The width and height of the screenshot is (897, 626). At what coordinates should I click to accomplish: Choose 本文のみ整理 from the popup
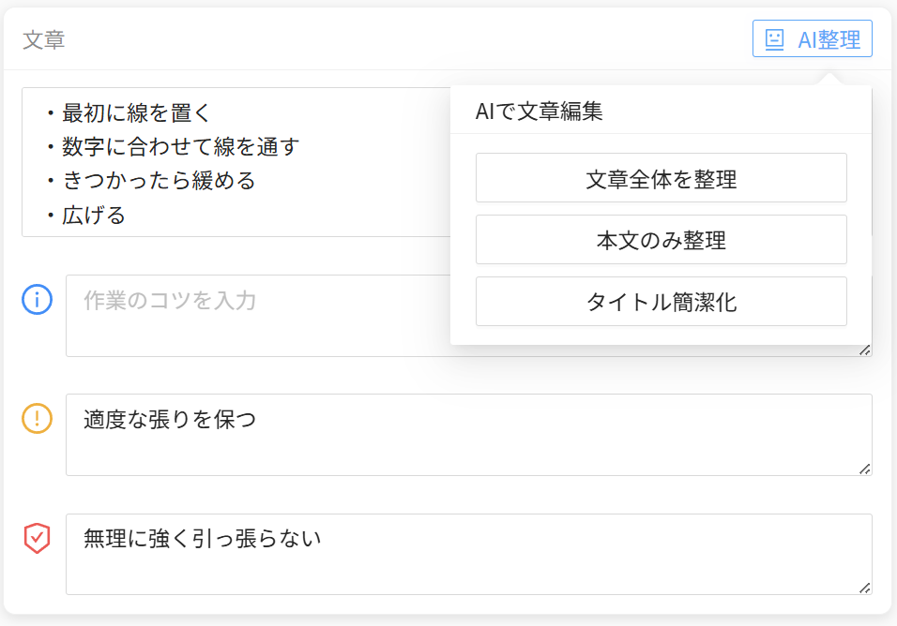pos(661,240)
